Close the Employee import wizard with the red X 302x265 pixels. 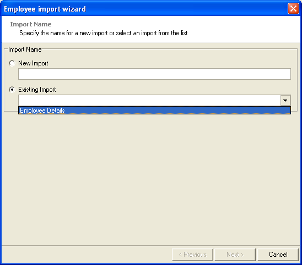293,9
